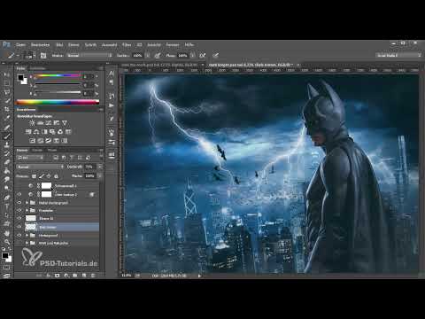Open the layer blend mode Normal dropdown
Image resolution: width=425 pixels, height=319 pixels.
[40, 167]
